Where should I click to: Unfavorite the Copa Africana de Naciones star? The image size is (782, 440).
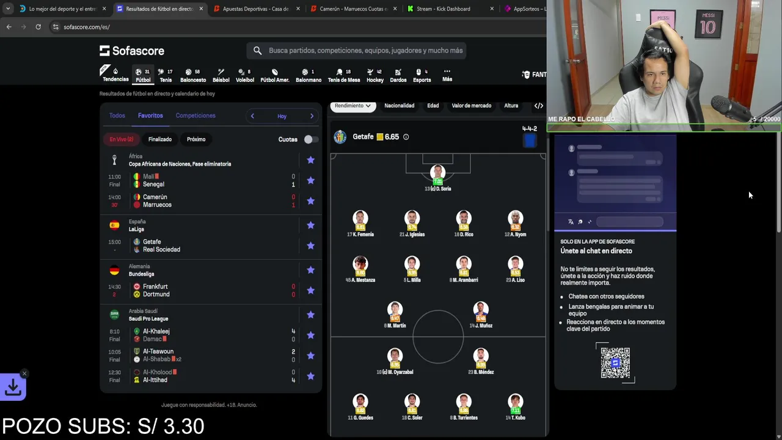(x=310, y=160)
